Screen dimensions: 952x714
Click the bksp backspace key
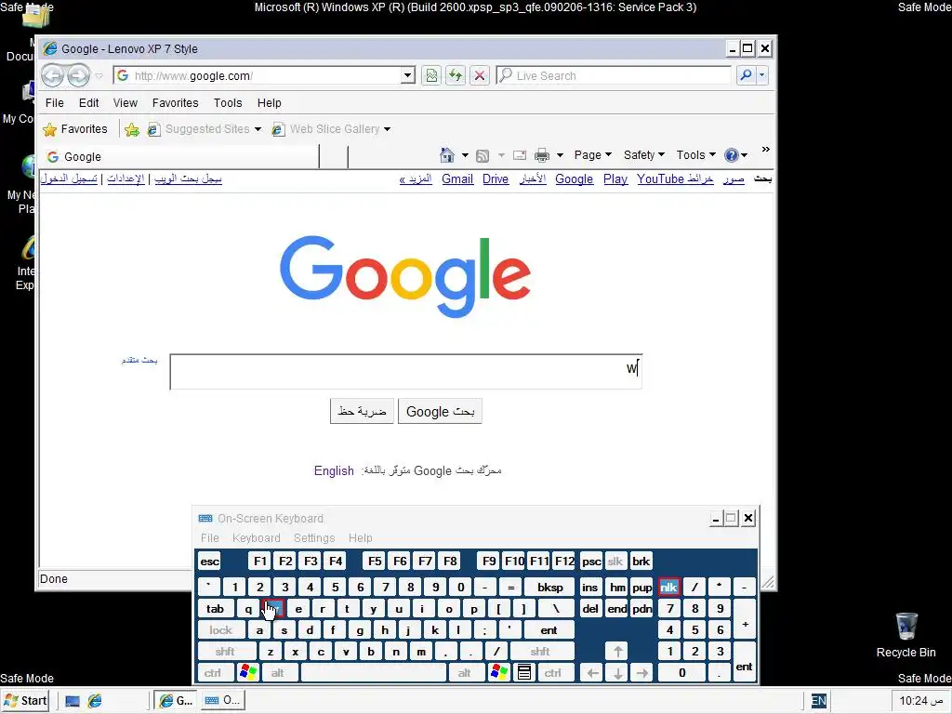550,588
